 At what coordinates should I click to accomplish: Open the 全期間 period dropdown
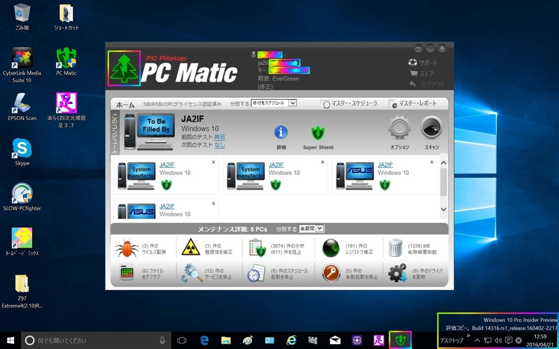(x=311, y=228)
